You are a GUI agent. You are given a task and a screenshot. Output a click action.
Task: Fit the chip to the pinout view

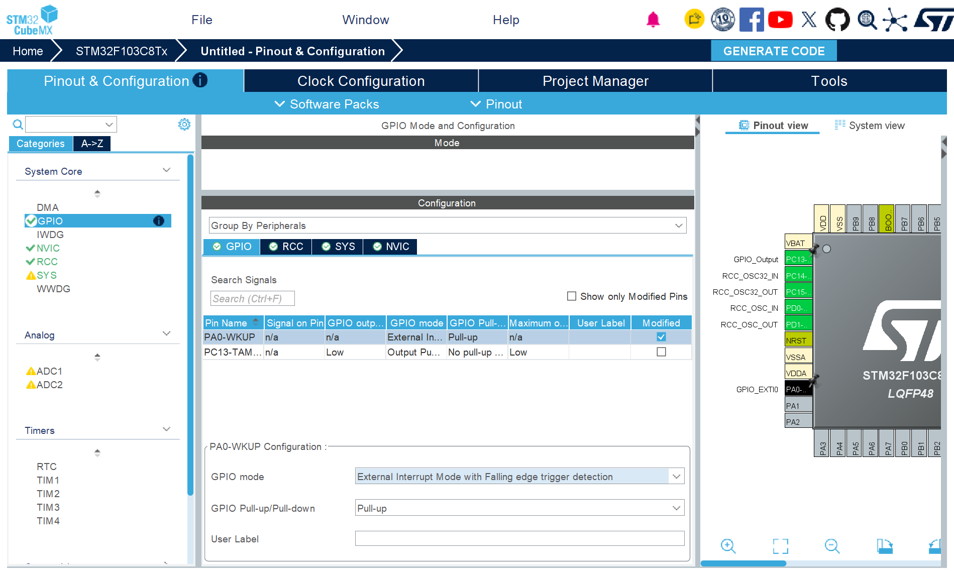tap(780, 546)
